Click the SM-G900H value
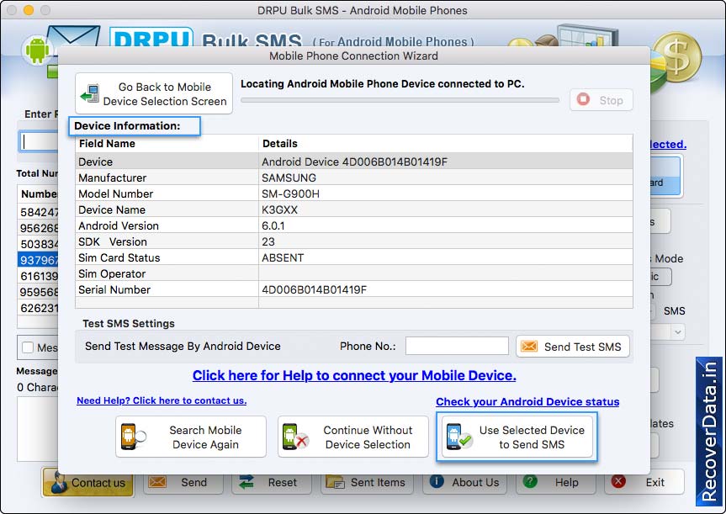This screenshot has width=726, height=514. [x=290, y=193]
